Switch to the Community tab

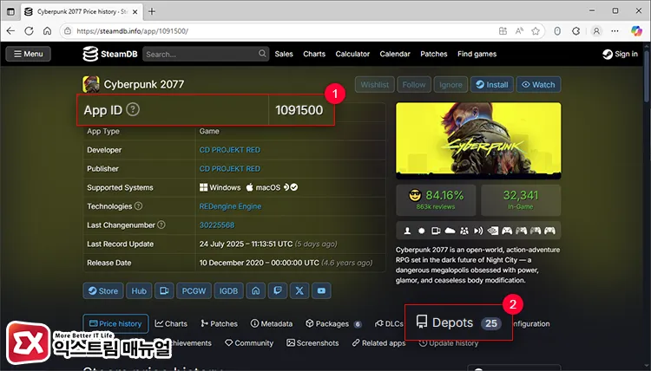click(249, 343)
